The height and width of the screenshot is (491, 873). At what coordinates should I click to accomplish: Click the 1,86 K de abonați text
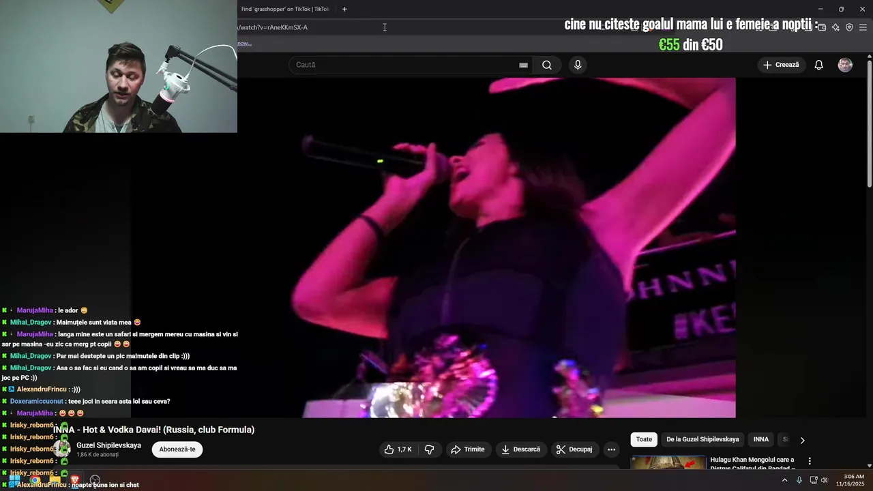98,454
